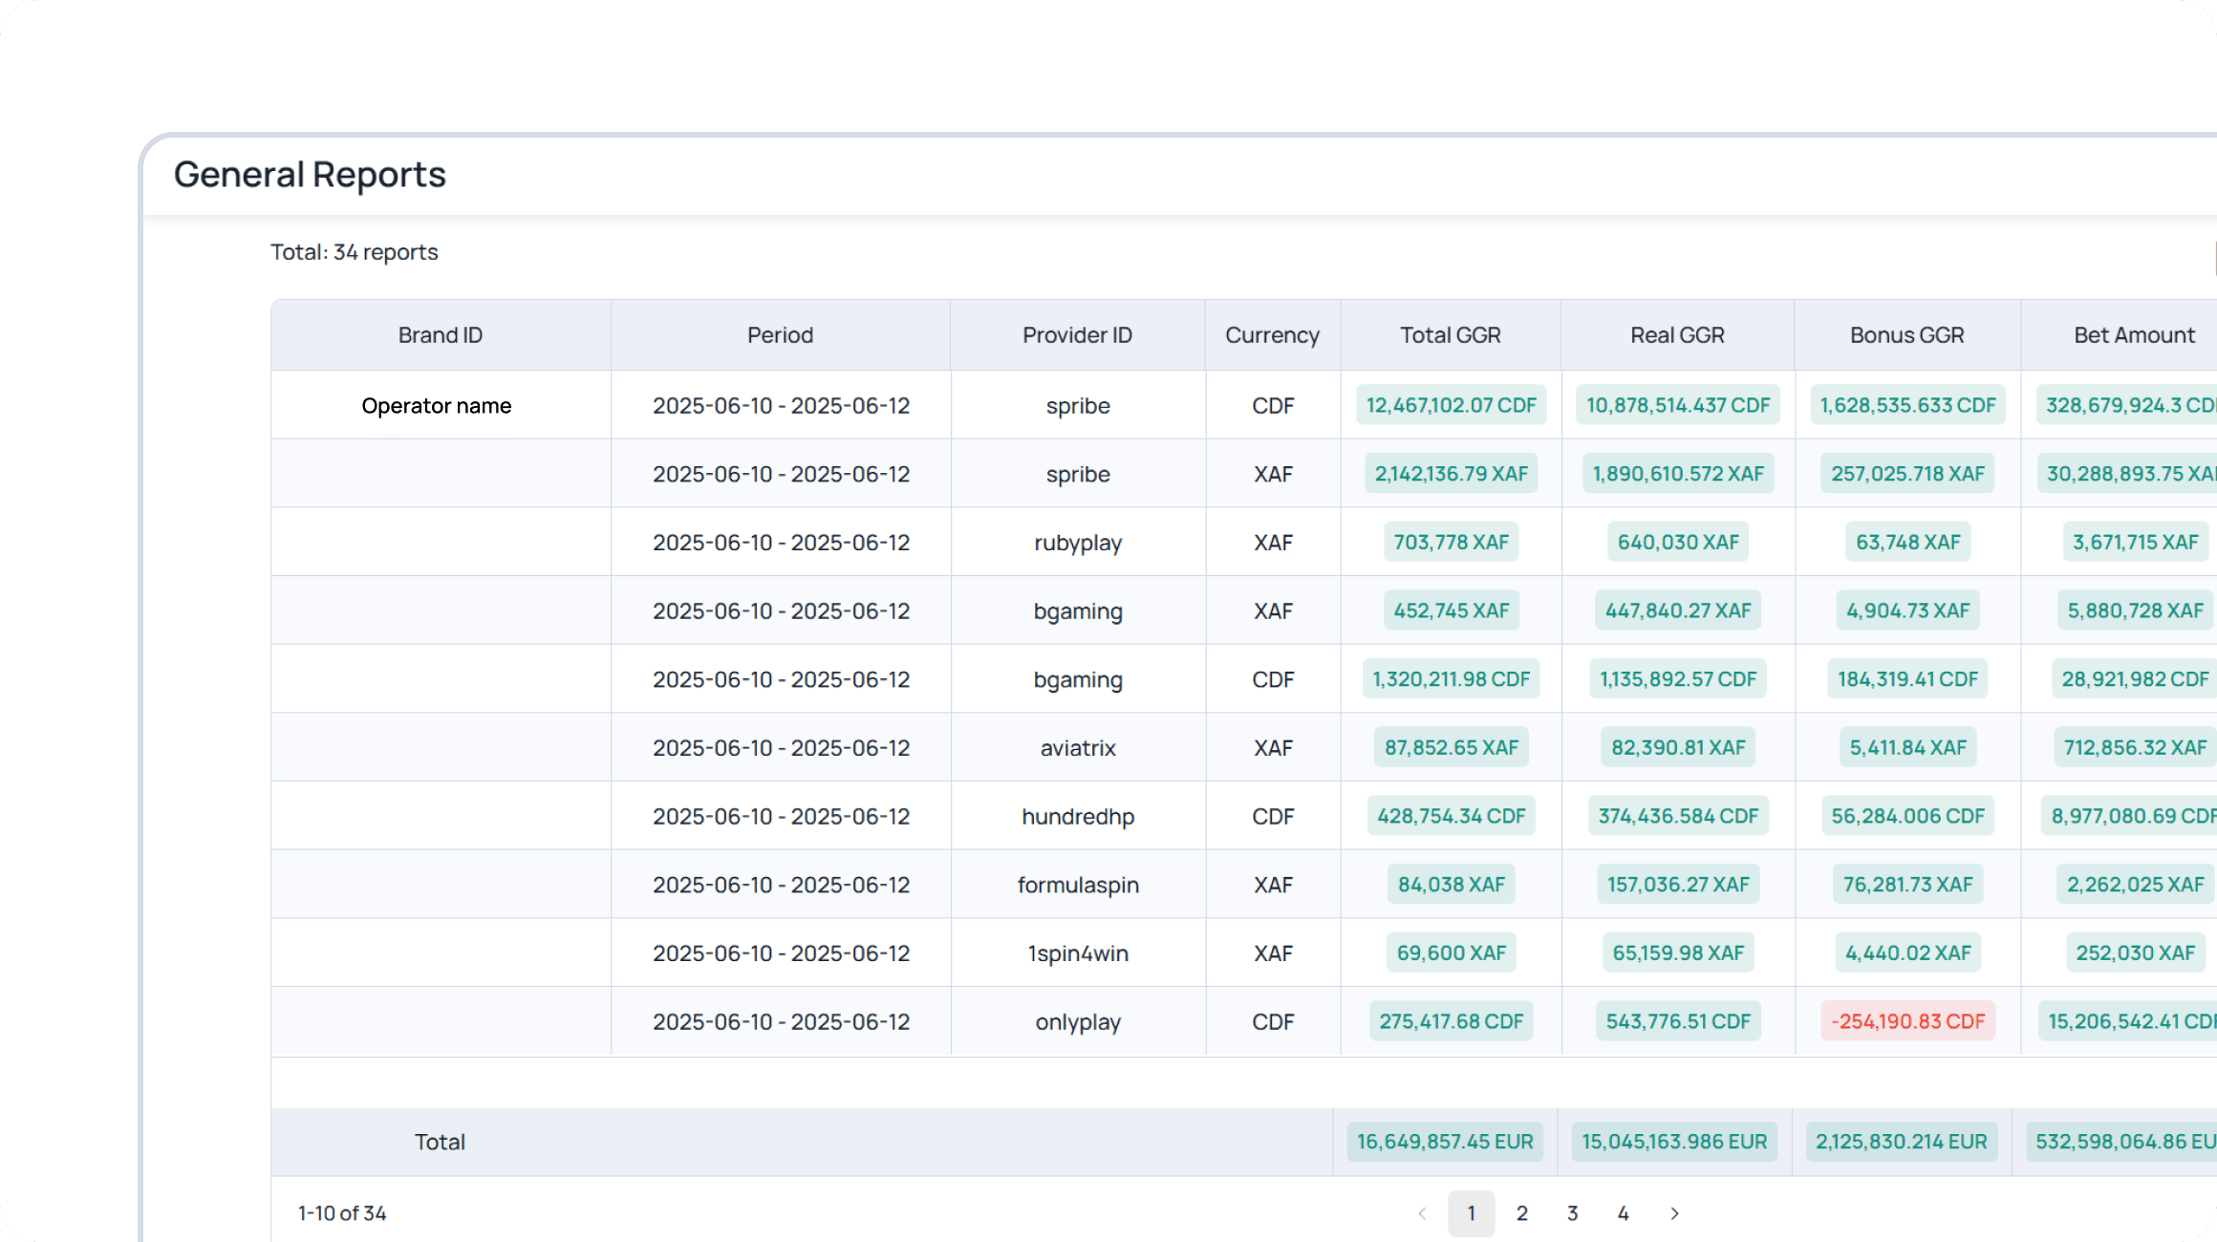This screenshot has width=2217, height=1242.
Task: Click Total GGR 703,778 XAF
Action: (x=1452, y=543)
